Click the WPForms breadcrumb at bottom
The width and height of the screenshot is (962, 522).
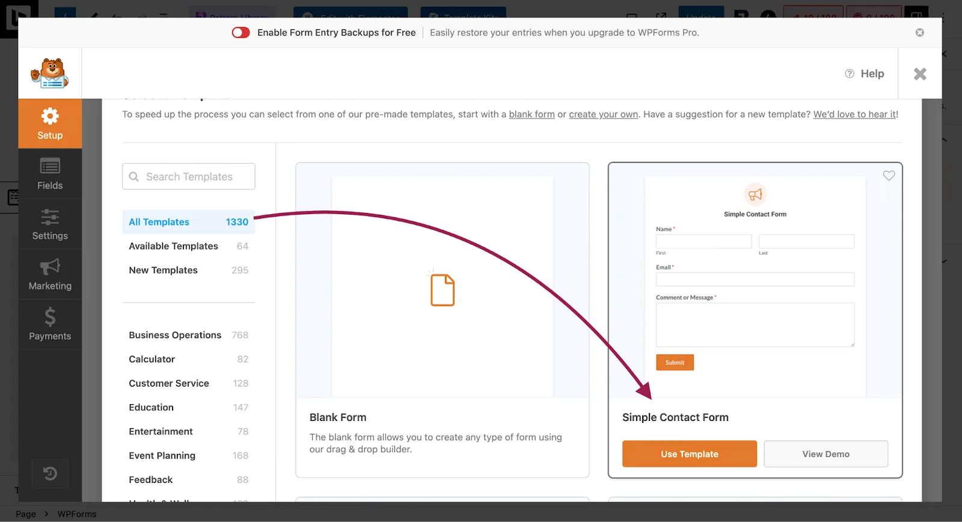pyautogui.click(x=77, y=514)
